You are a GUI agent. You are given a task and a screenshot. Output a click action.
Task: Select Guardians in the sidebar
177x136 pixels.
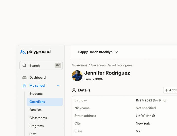(x=45, y=102)
